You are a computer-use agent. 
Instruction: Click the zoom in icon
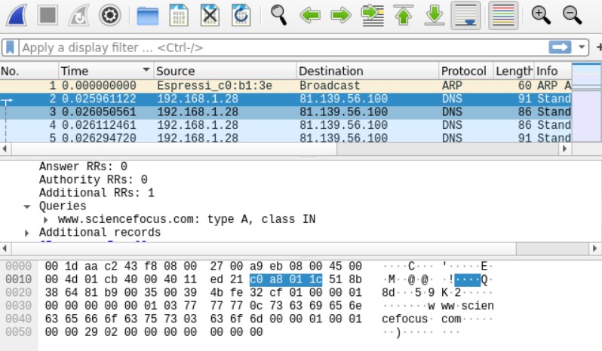point(541,14)
